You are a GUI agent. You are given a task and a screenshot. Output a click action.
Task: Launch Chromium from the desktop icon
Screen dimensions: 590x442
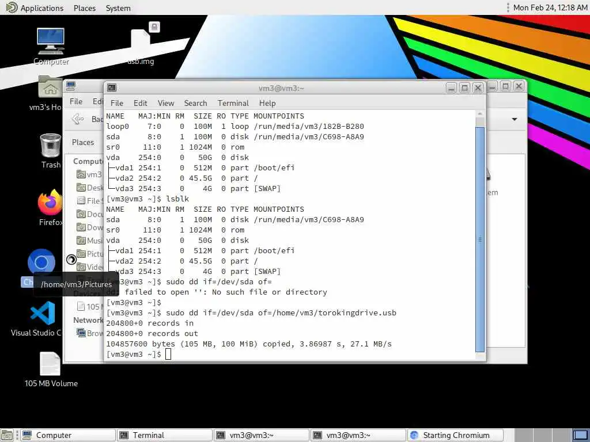(x=41, y=262)
